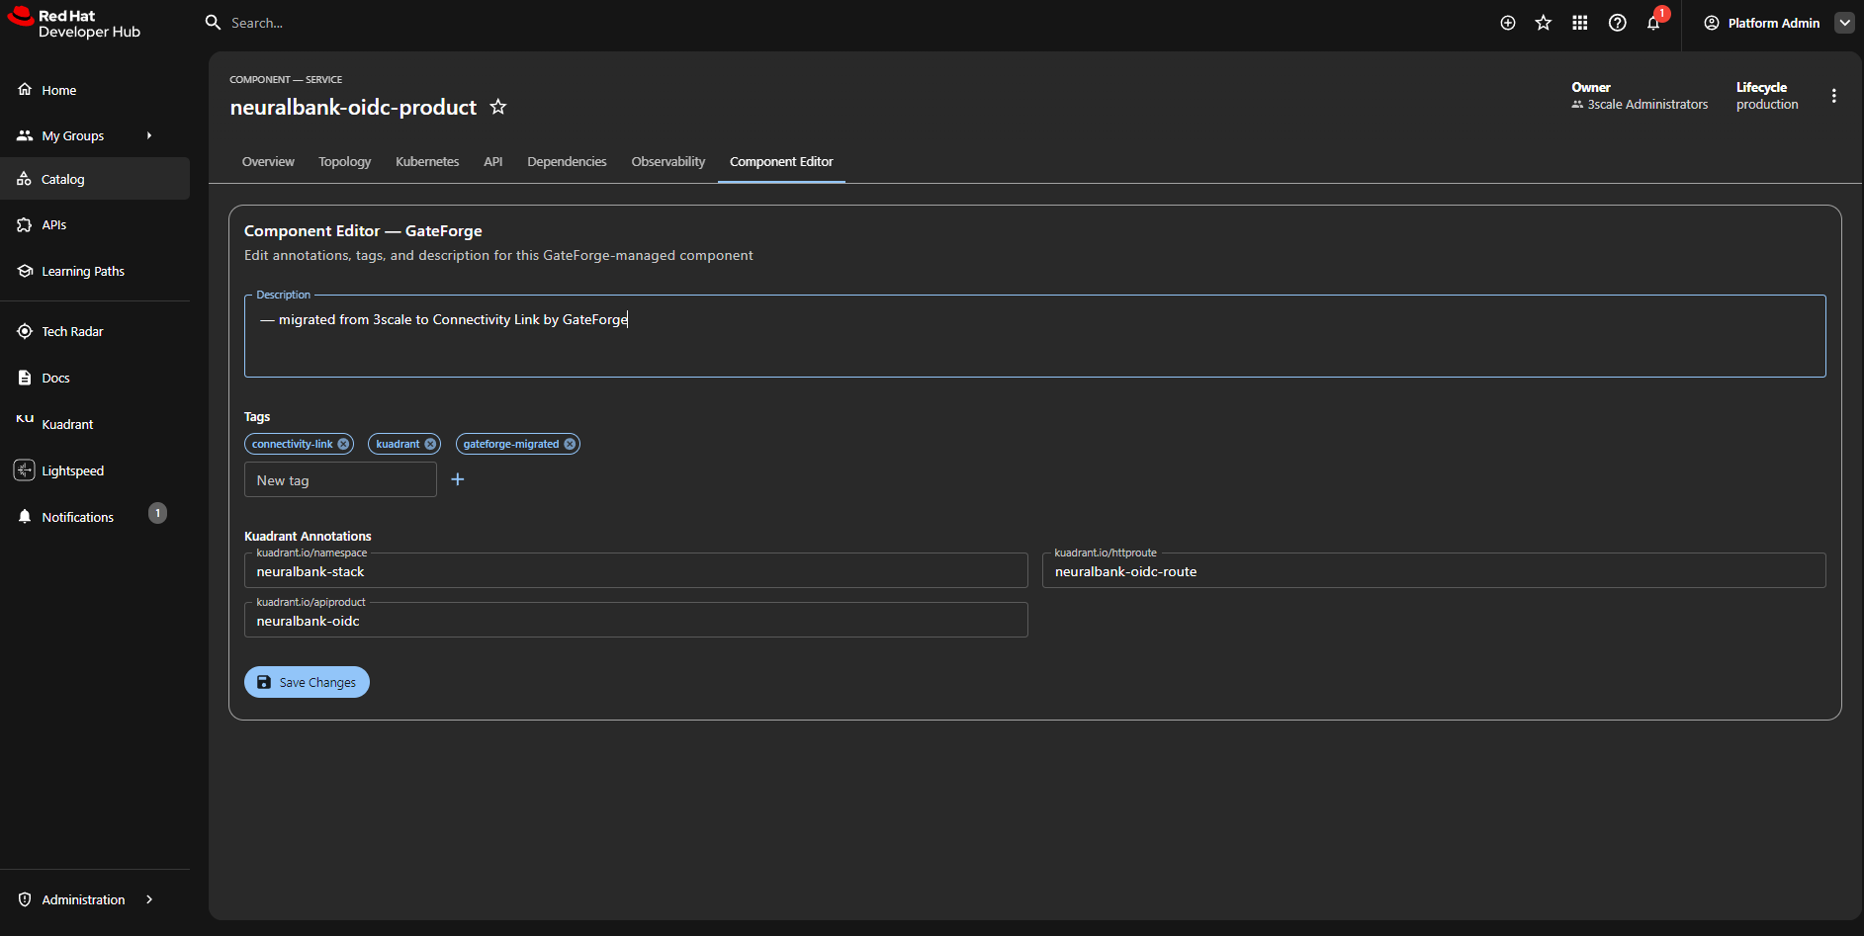Click the Save Changes button
The width and height of the screenshot is (1864, 936).
(307, 682)
